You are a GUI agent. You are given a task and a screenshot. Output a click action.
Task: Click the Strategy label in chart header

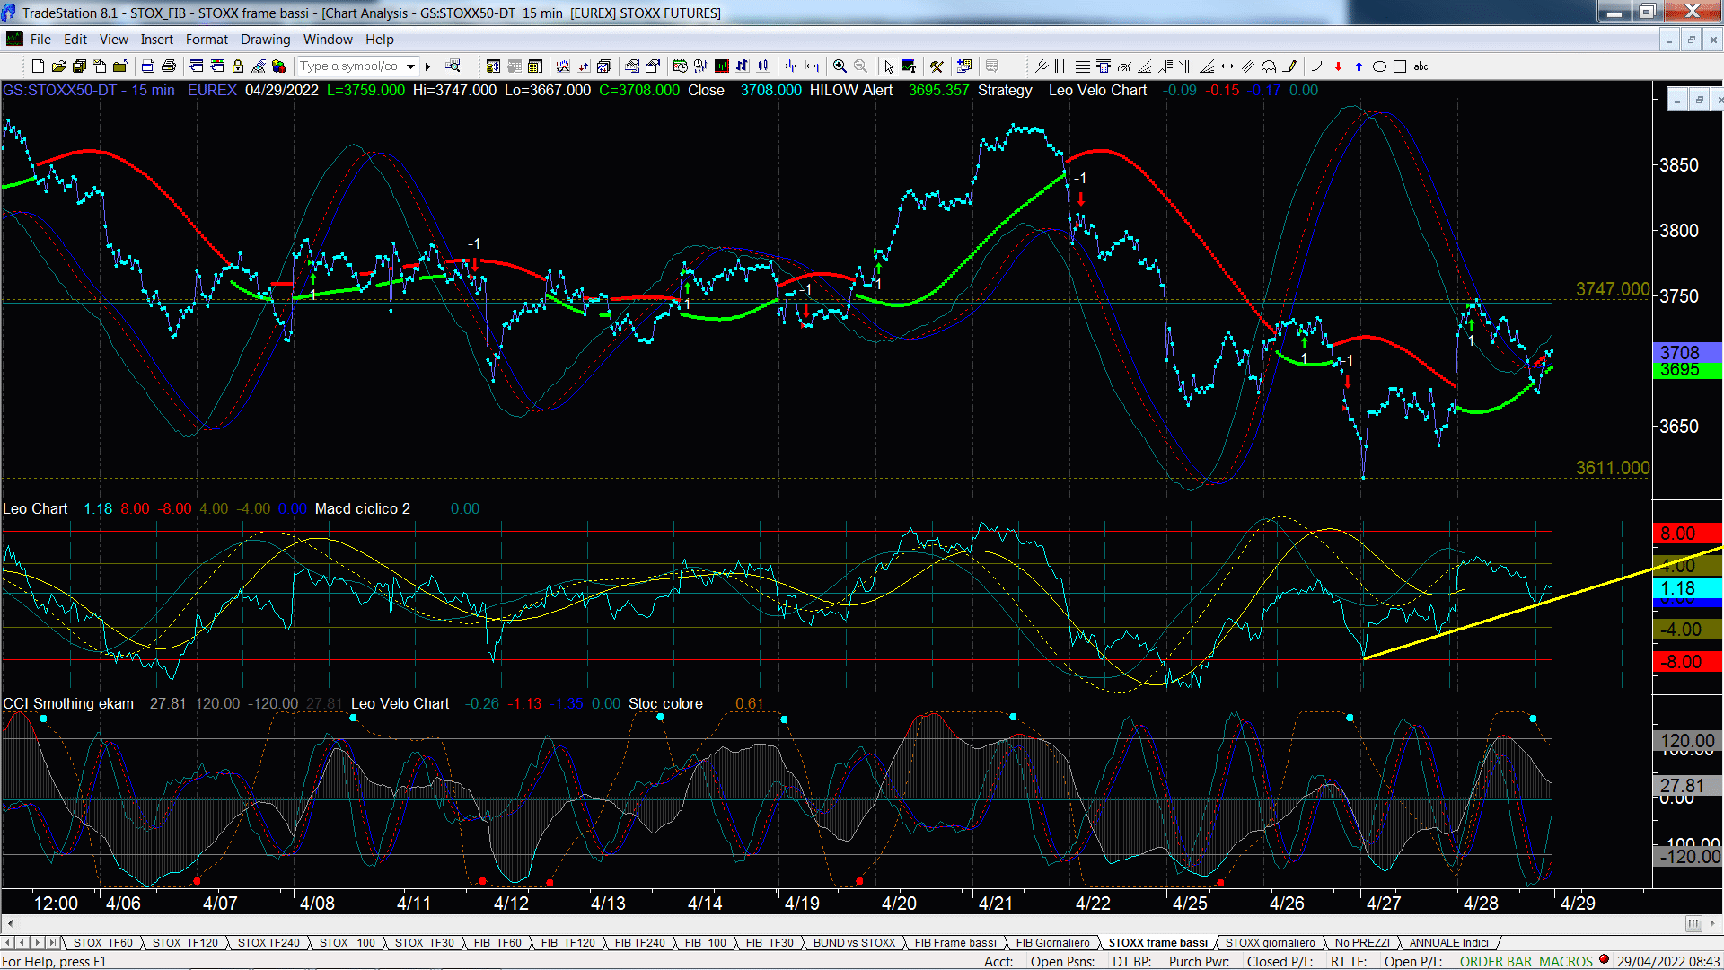point(1005,90)
